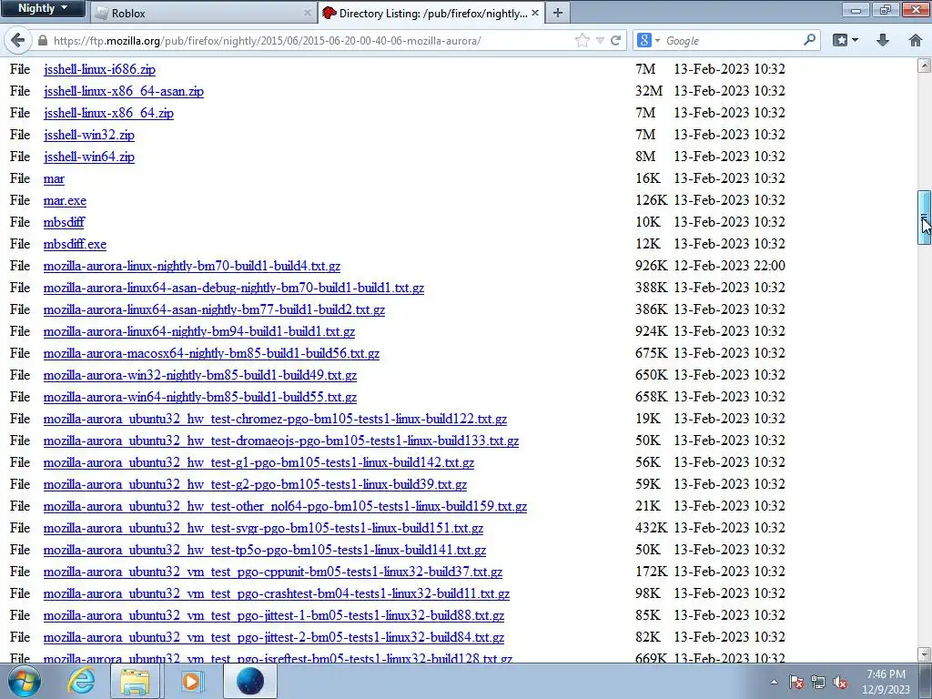Open the Nightly application menu
The width and height of the screenshot is (932, 699).
(43, 8)
